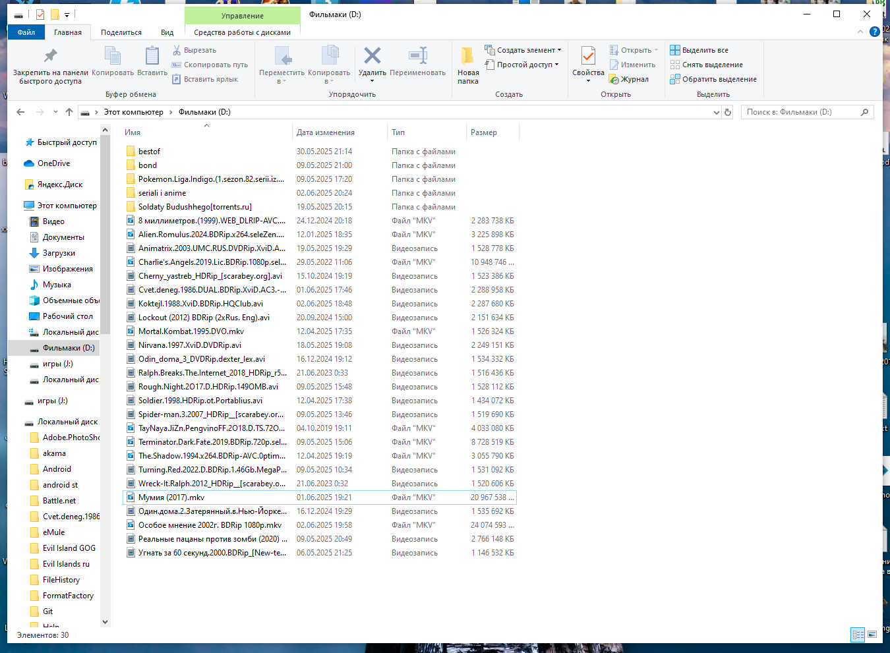Click the Вырезать scissors icon
This screenshot has width=890, height=653.
177,50
